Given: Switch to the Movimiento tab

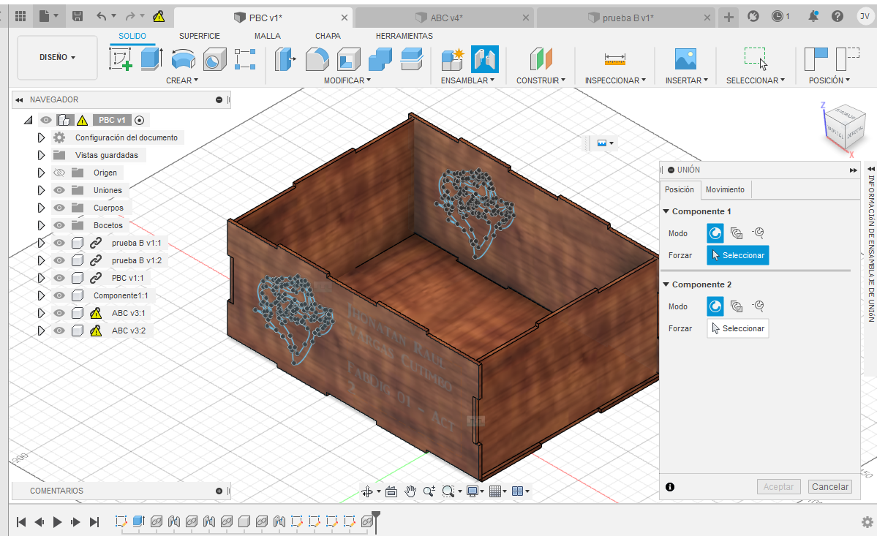Looking at the screenshot, I should tap(725, 189).
